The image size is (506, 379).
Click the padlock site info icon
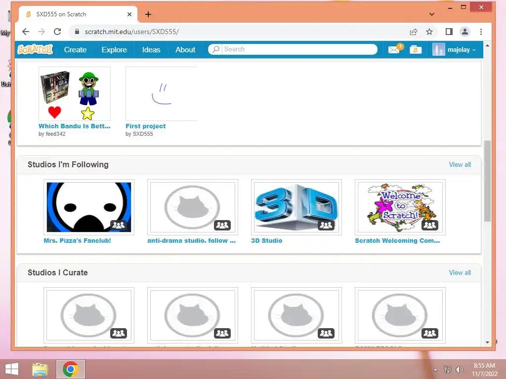click(77, 32)
